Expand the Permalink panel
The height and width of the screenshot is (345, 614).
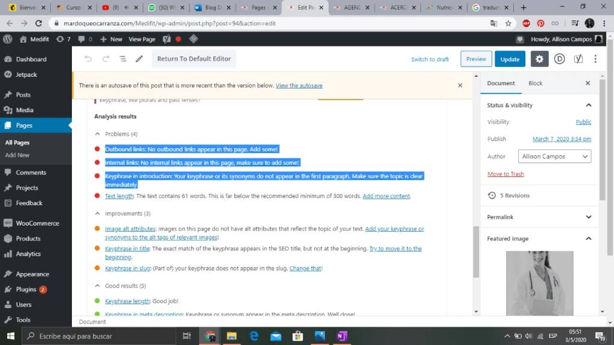point(539,217)
